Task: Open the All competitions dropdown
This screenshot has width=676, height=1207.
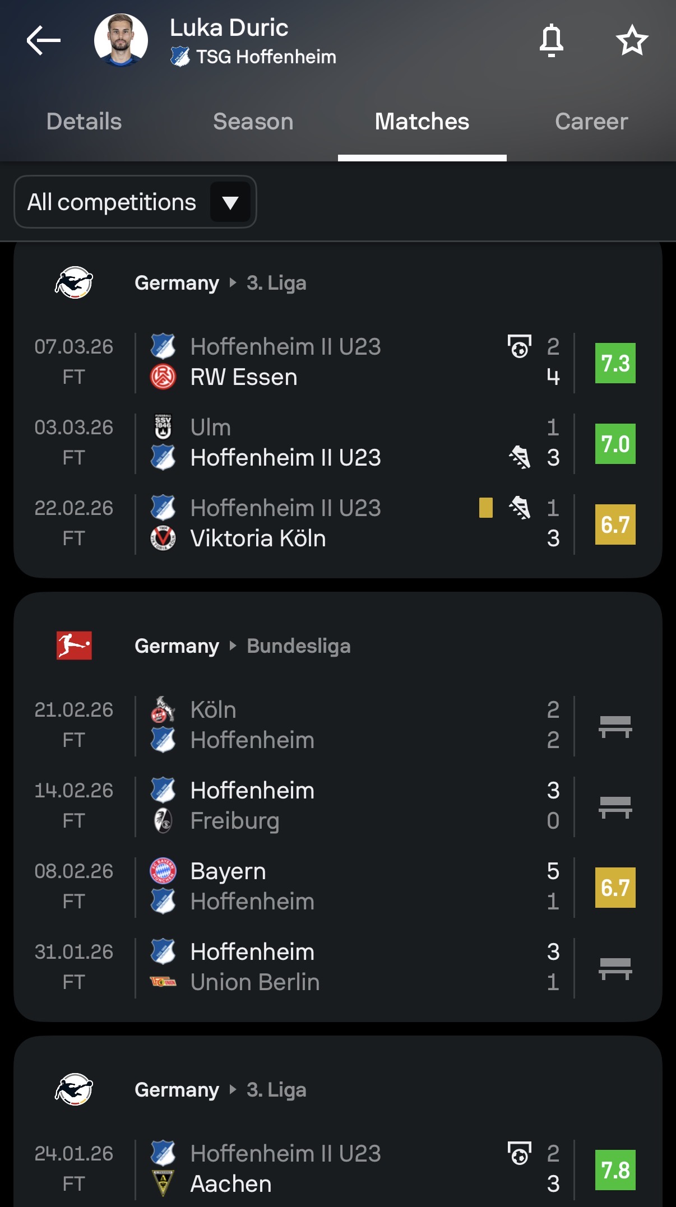Action: click(135, 202)
